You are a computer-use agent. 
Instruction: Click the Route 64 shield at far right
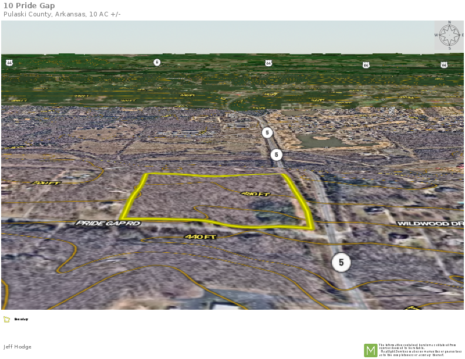click(x=443, y=65)
